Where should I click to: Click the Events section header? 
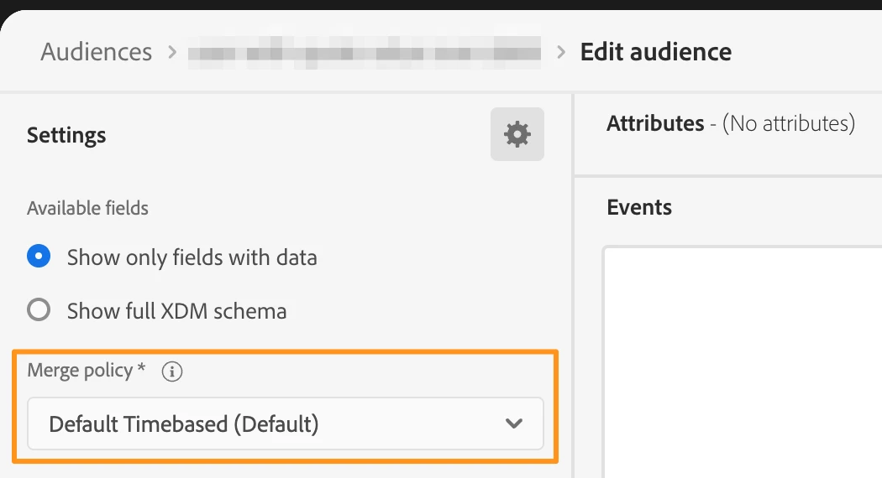click(639, 207)
